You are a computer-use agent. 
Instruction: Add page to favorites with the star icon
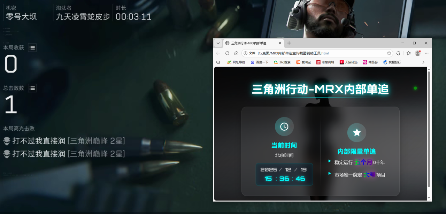tap(389, 53)
